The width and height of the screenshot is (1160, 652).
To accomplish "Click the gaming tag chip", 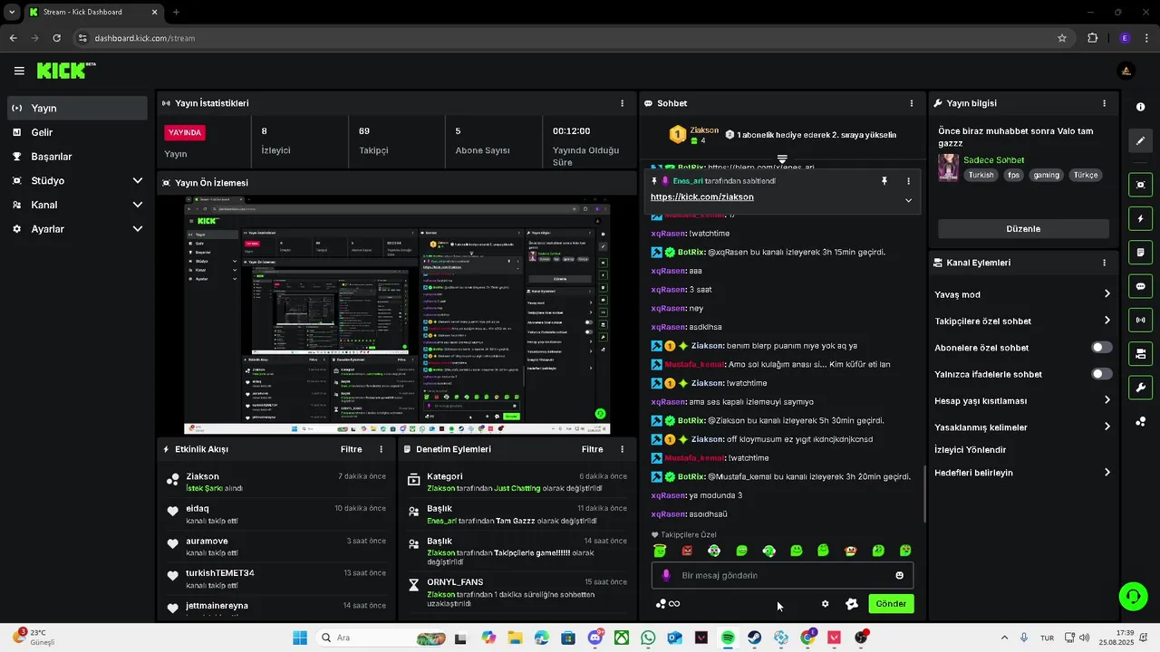I will click(x=1046, y=175).
